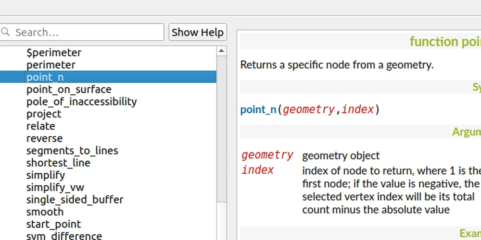Click the smooth function

45,212
